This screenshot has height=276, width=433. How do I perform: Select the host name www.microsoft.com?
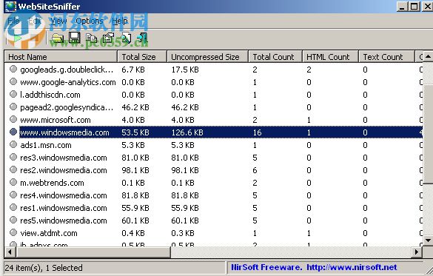tap(56, 120)
